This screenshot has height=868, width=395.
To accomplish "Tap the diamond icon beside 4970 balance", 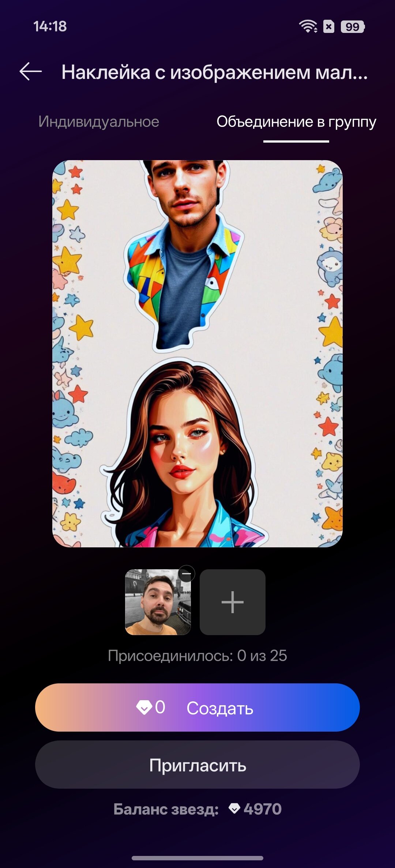I will click(x=234, y=808).
